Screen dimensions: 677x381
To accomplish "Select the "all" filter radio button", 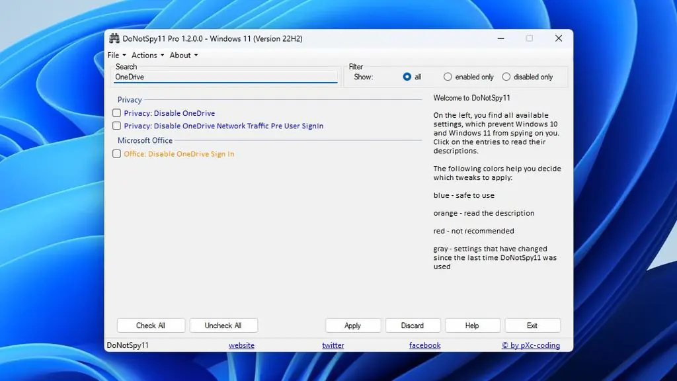I will 407,77.
